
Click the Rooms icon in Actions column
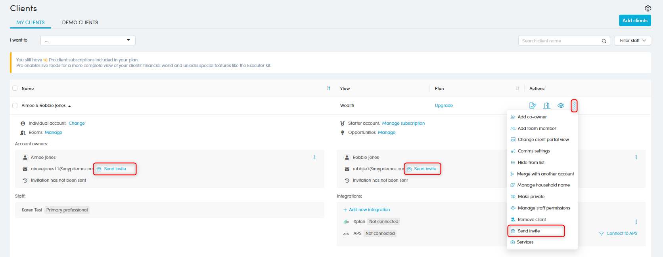pyautogui.click(x=547, y=105)
